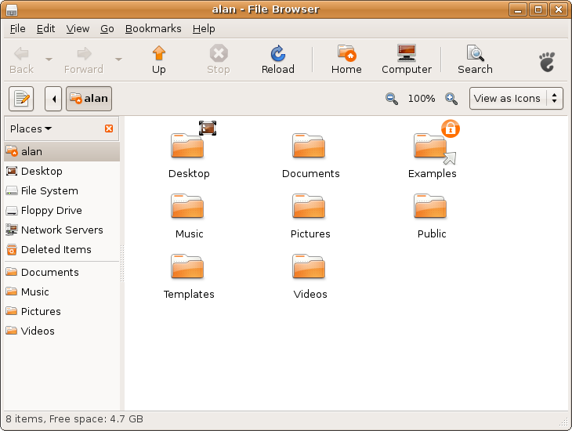Click the Back arrow icon
Viewport: 572px width, 431px height.
click(21, 53)
